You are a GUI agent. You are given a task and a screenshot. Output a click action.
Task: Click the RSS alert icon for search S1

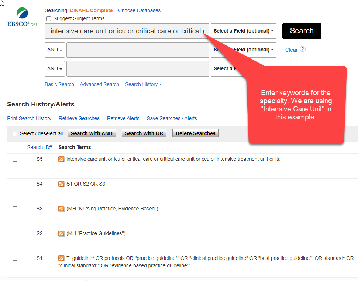point(61,258)
